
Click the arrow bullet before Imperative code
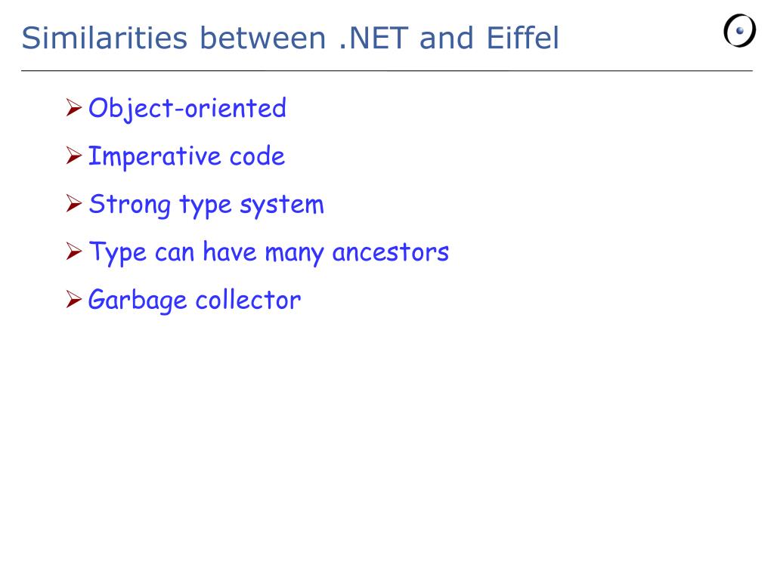[73, 156]
